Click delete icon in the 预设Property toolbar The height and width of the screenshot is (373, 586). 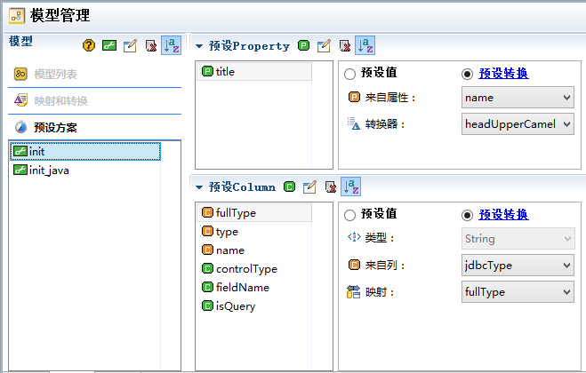(x=344, y=45)
